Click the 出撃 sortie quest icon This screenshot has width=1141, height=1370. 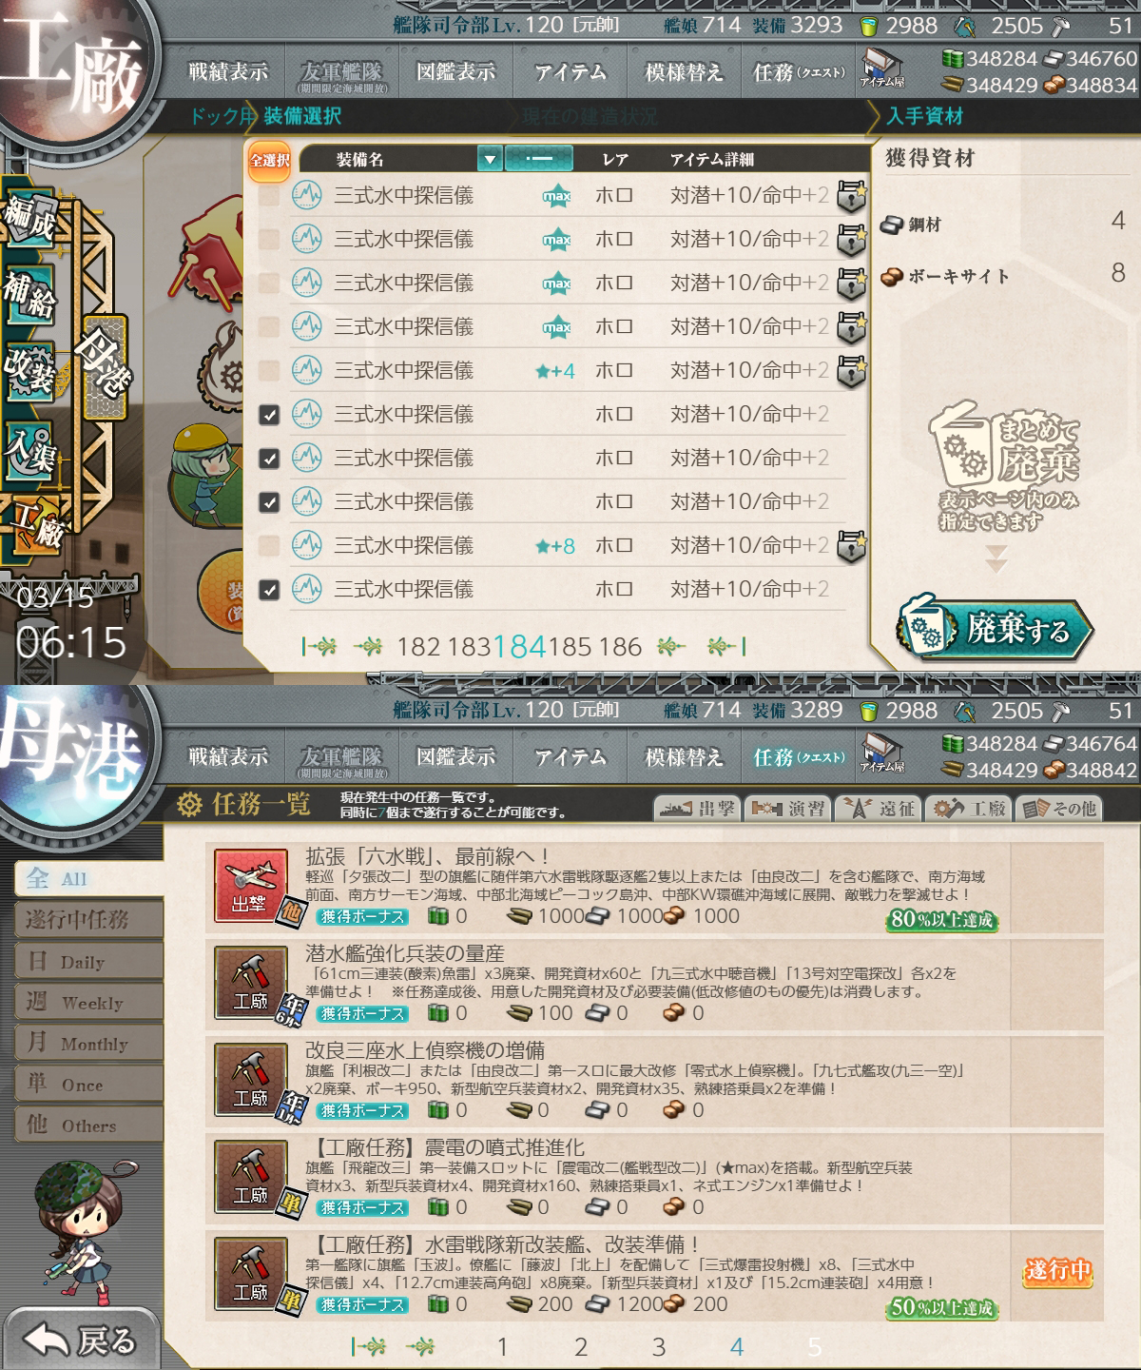(x=250, y=885)
